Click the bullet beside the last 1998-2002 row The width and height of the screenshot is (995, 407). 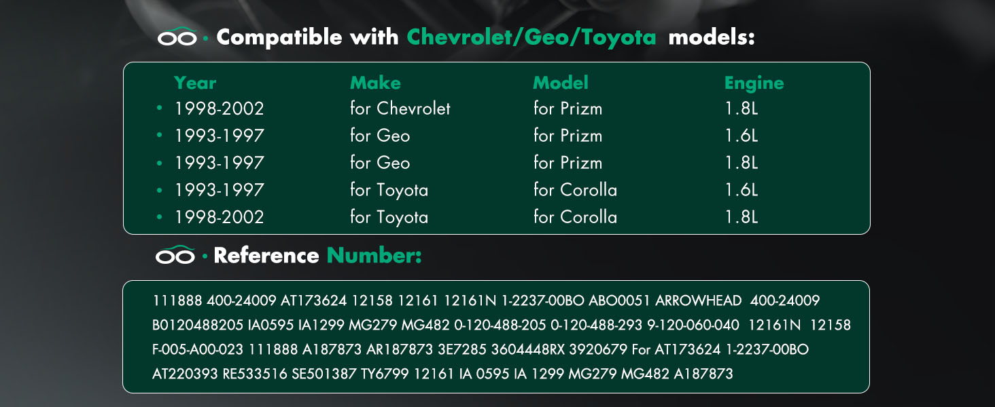coord(159,217)
